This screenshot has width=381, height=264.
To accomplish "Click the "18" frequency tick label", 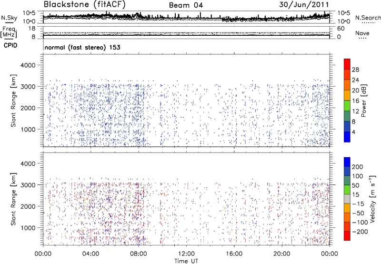I will pyautogui.click(x=31, y=29).
